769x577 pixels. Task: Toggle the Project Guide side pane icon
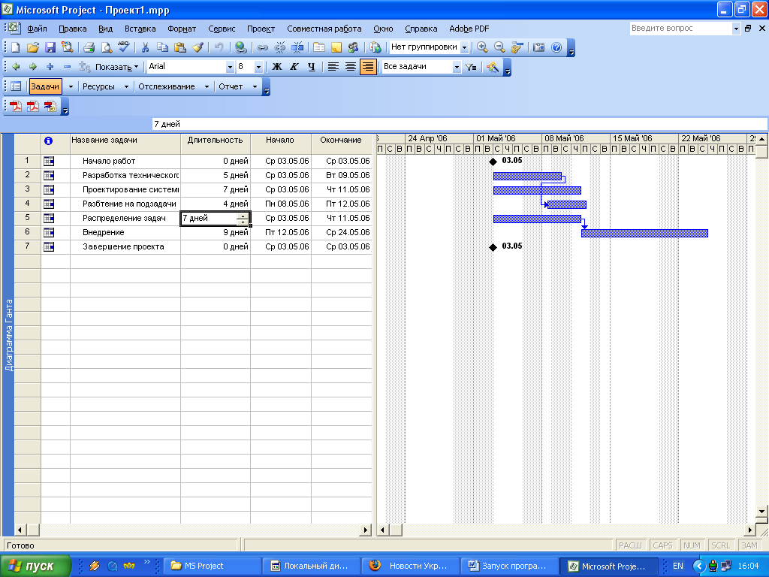16,87
